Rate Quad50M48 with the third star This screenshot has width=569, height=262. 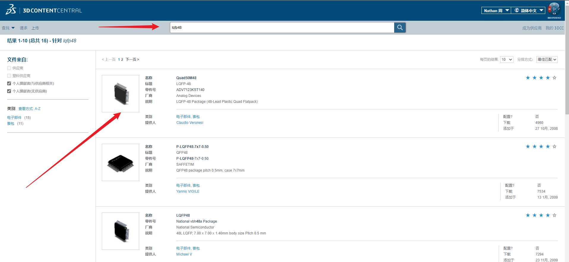[x=541, y=78]
